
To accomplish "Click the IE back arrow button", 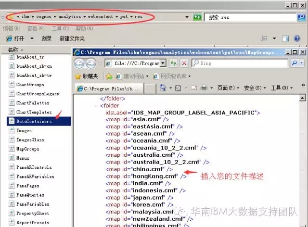I will coord(79,63).
